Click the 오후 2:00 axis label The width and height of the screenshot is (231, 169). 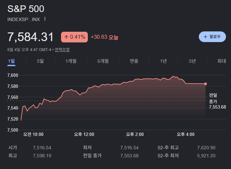[135, 134]
